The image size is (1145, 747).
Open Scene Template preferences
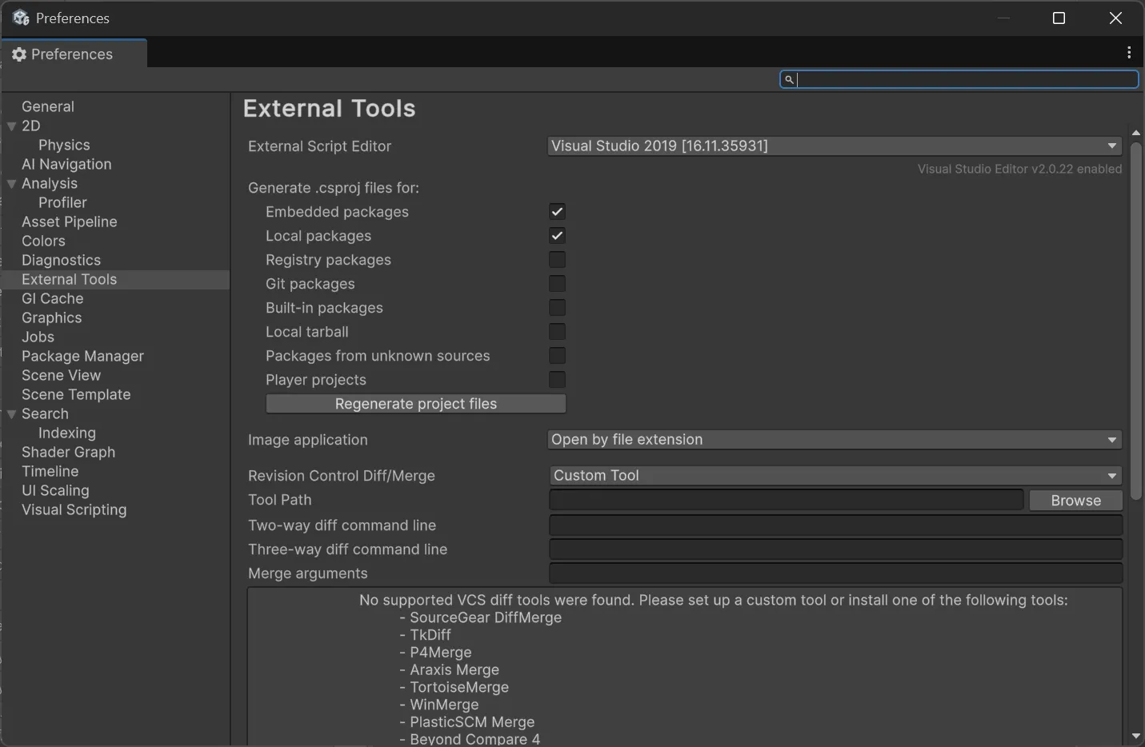[x=76, y=394]
